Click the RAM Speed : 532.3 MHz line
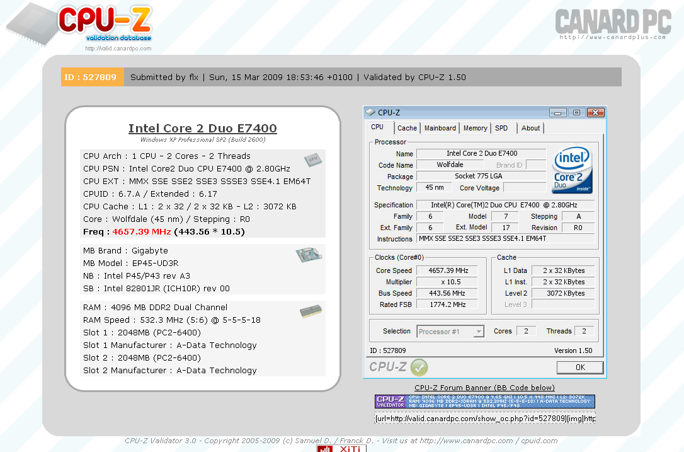 point(172,320)
